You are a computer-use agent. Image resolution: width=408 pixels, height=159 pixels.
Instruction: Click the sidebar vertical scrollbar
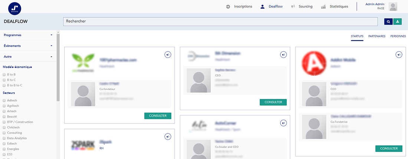[57, 67]
